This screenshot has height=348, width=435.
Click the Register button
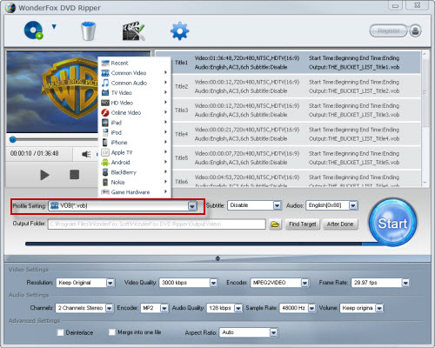[x=389, y=30]
